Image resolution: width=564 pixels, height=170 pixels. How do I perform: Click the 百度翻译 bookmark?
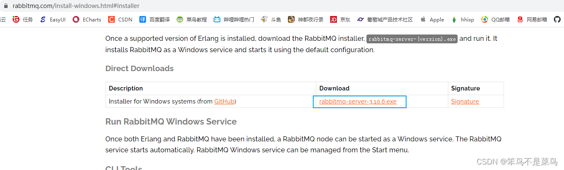[x=155, y=19]
